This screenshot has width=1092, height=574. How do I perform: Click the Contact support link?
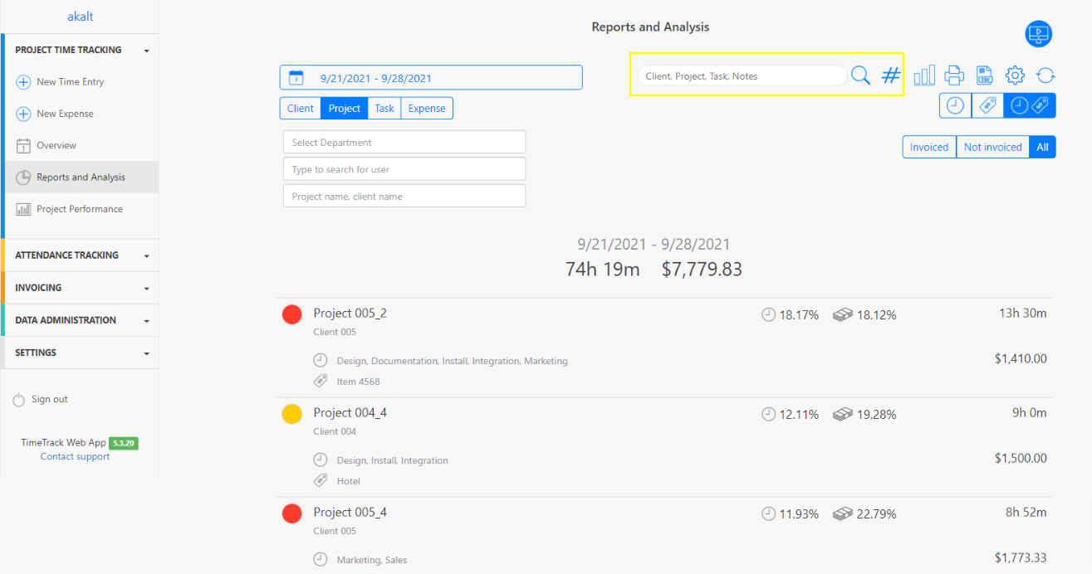tap(75, 456)
